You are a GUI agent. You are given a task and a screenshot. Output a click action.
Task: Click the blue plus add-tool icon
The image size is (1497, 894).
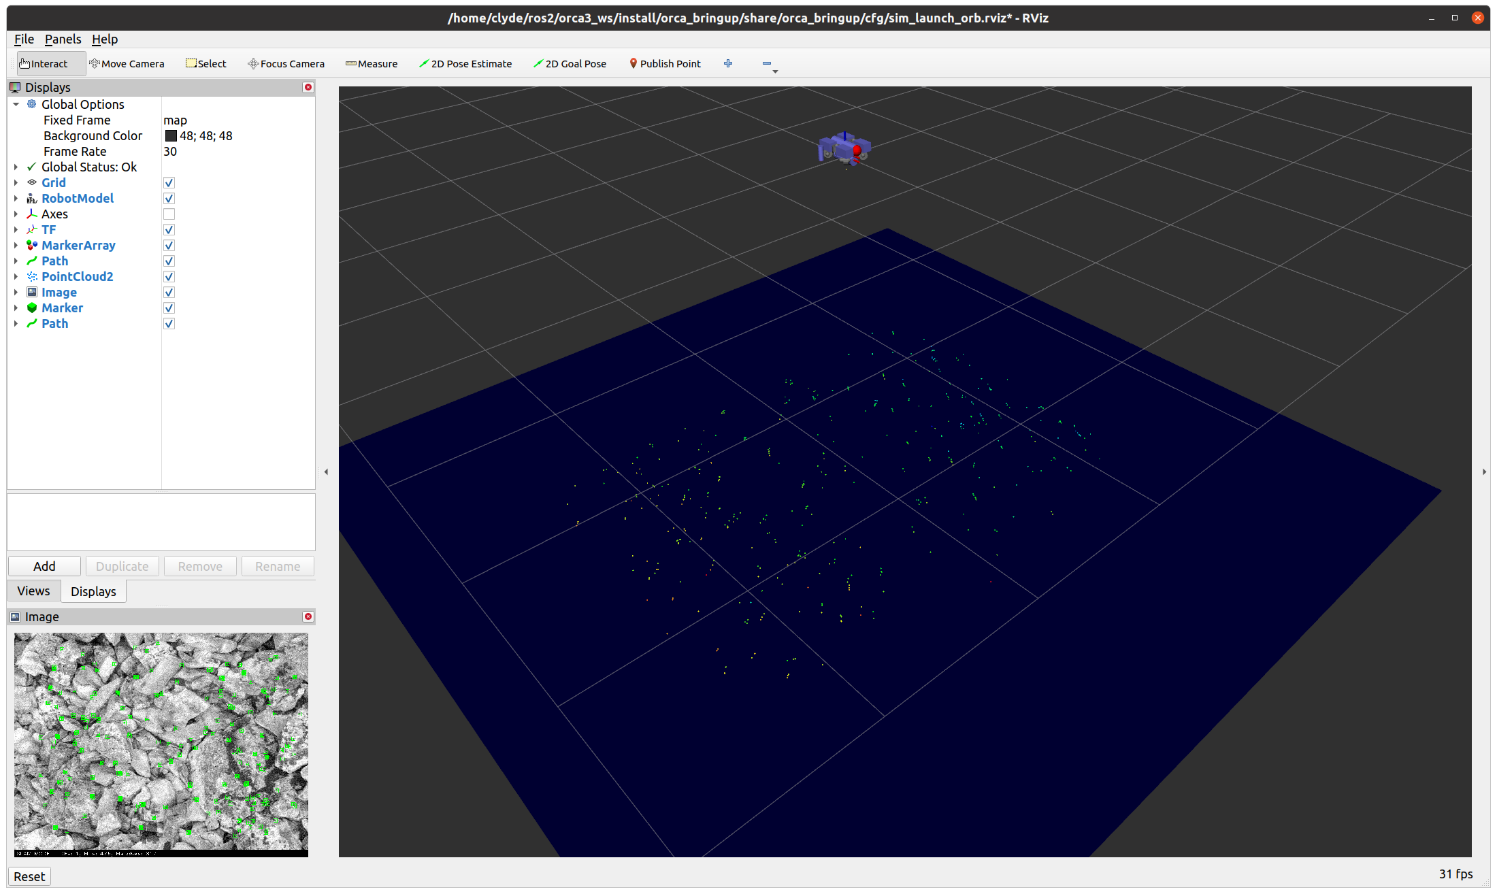click(x=728, y=63)
